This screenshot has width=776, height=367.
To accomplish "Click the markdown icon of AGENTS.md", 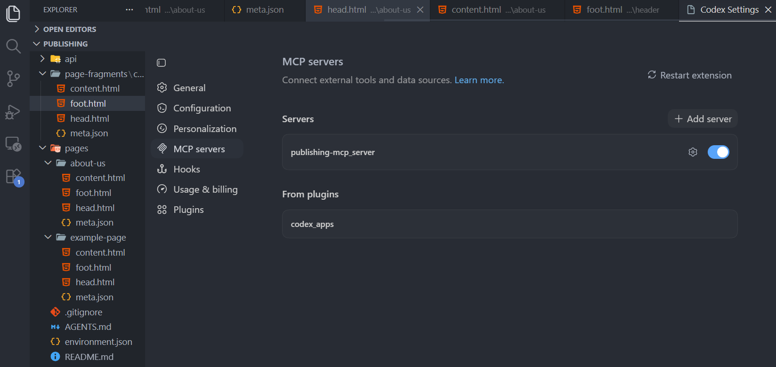I will [x=56, y=327].
